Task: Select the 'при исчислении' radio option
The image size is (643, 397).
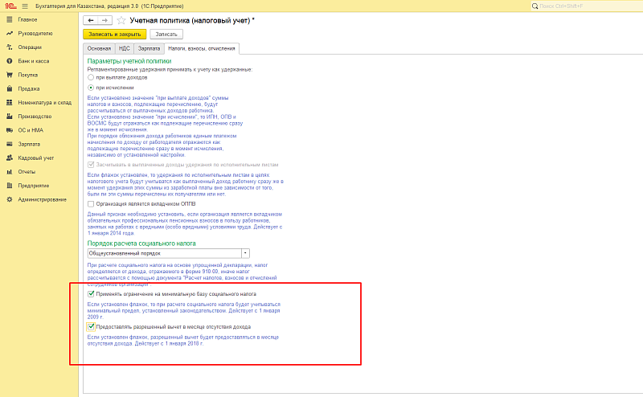Action: click(91, 87)
